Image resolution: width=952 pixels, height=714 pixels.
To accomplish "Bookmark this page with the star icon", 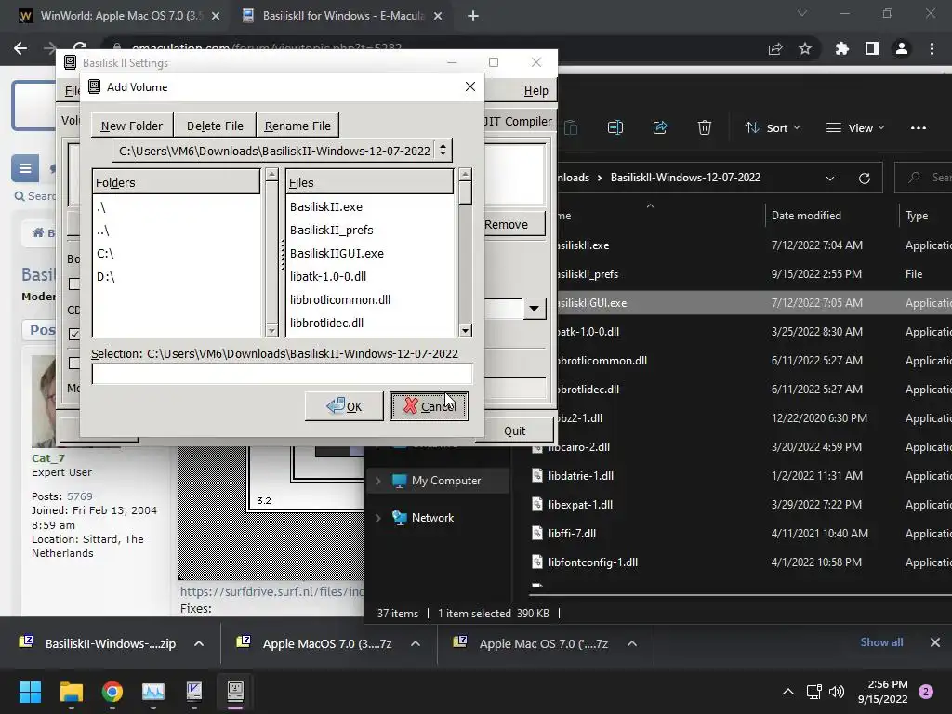I will point(805,48).
